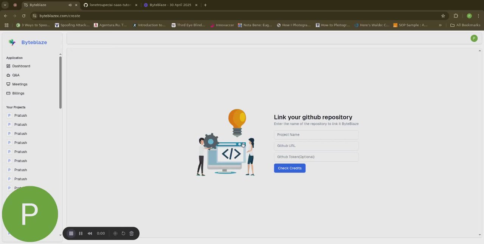484x244 pixels.
Task: Click the Q&A bot icon
Action: pyautogui.click(x=8, y=75)
